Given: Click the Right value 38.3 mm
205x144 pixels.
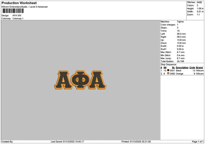Looking at the screenshot, I should [181, 37].
